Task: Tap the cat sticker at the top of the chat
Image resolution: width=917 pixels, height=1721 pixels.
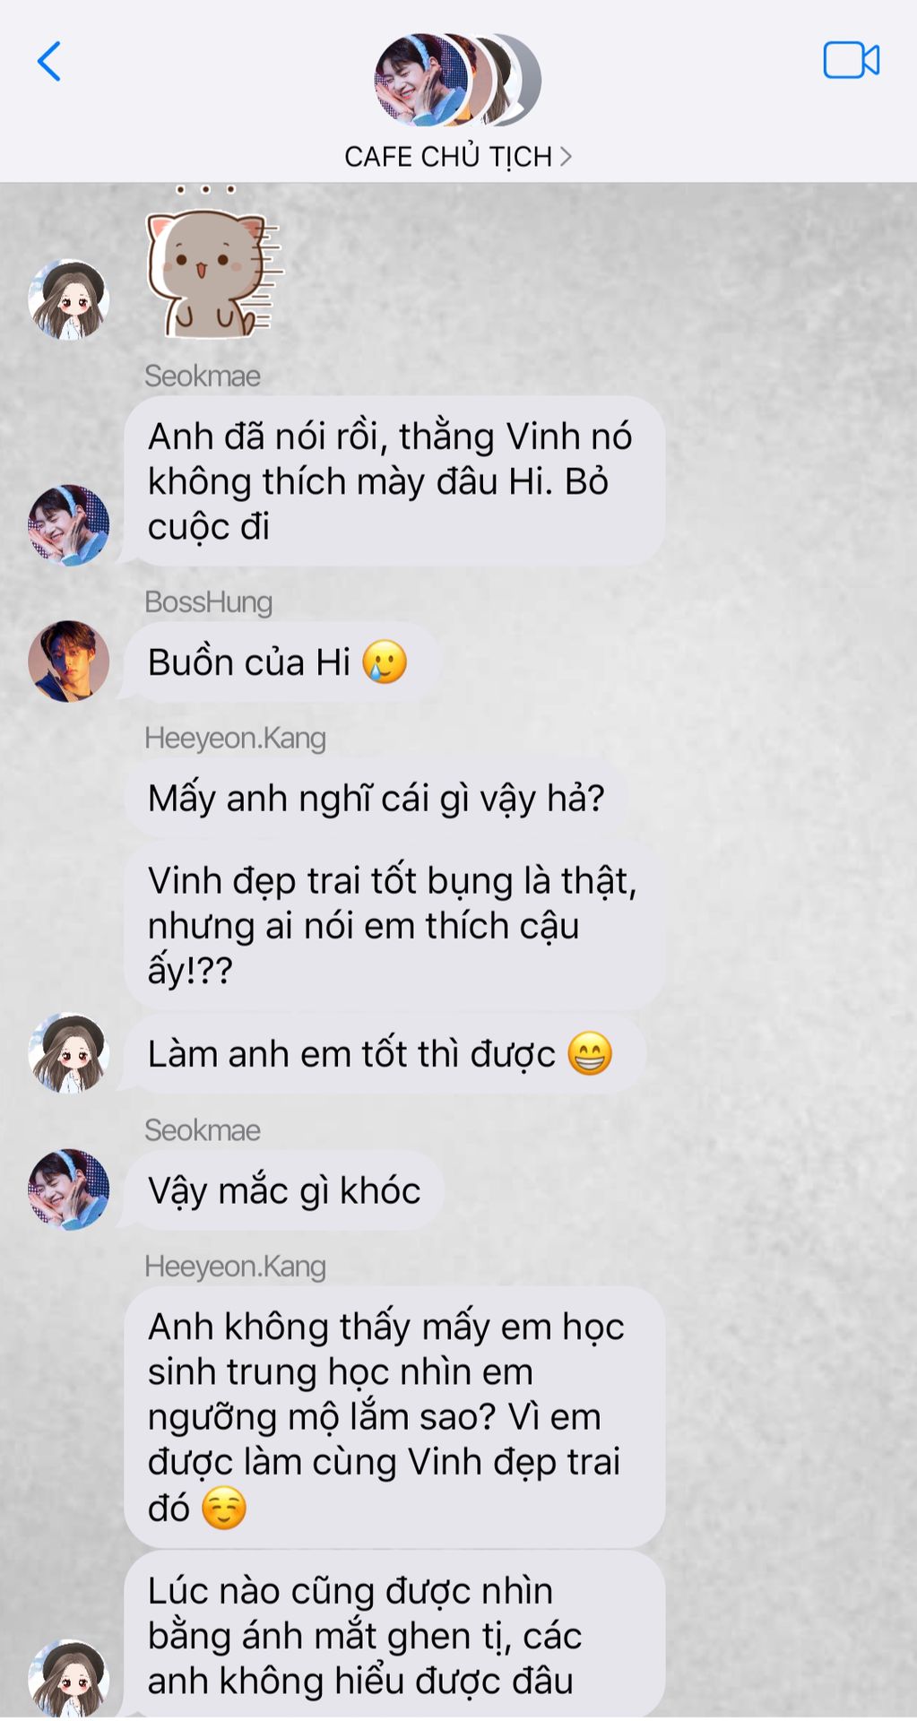Action: click(x=214, y=263)
